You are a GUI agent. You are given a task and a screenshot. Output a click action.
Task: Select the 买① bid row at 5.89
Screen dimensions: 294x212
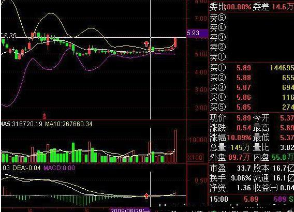coord(252,68)
